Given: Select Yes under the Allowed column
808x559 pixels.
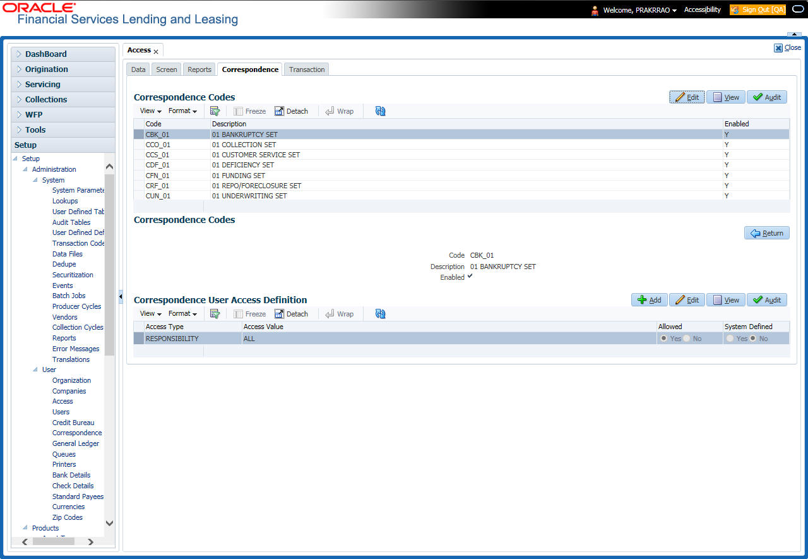Looking at the screenshot, I should pos(664,339).
